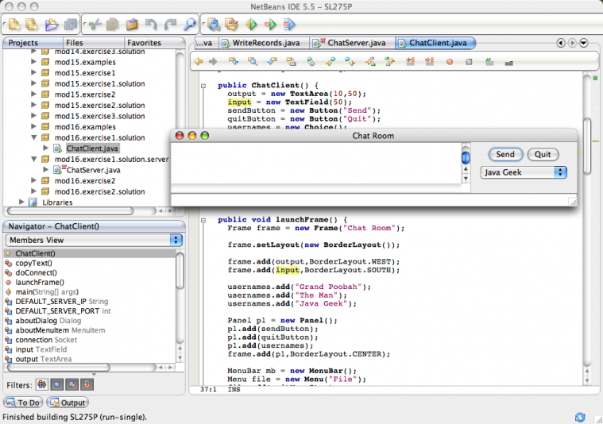This screenshot has width=603, height=424.
Task: Collapse mod16.exercise1.solution.server package
Action: (x=34, y=159)
